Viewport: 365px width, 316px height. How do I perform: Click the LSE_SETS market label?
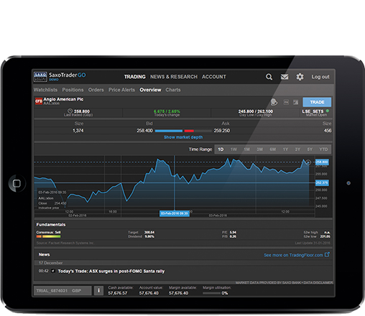(x=313, y=111)
